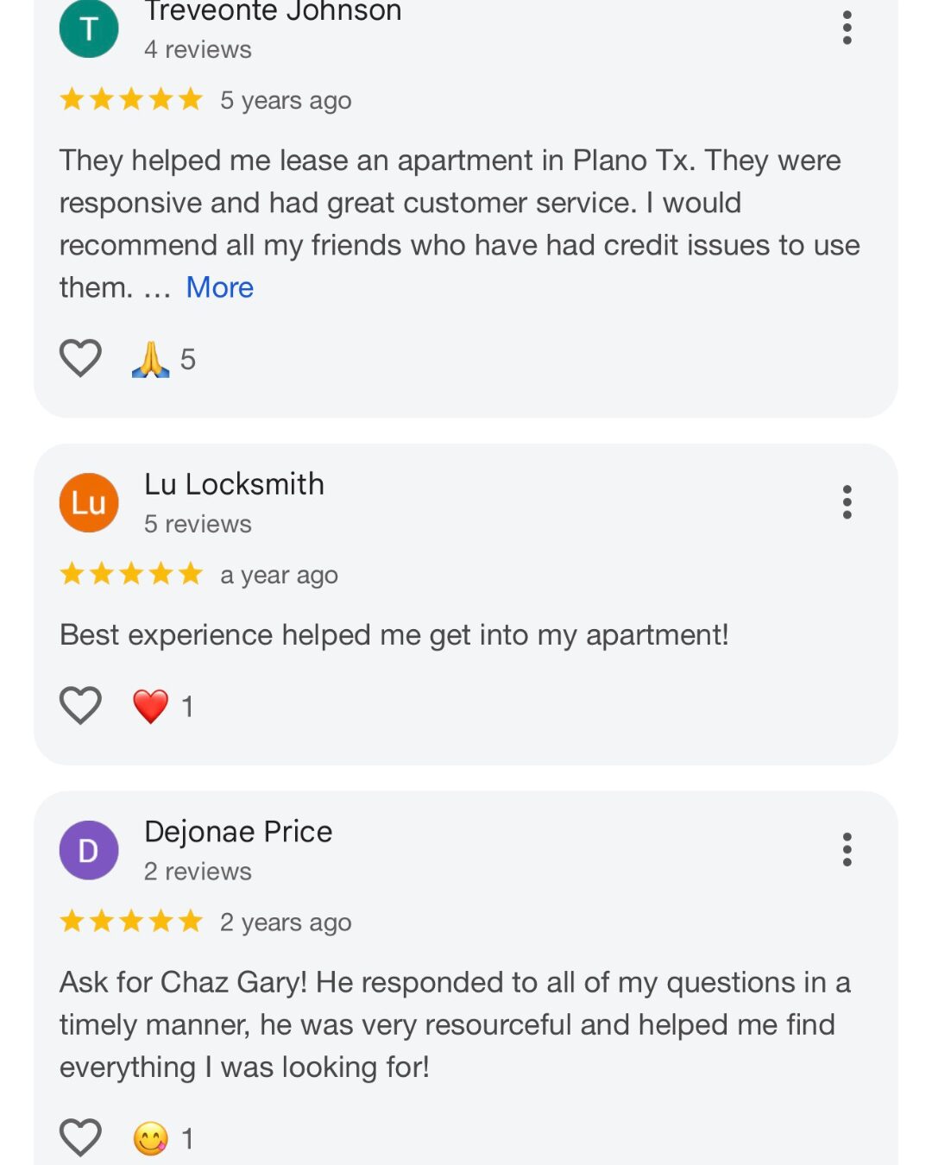The width and height of the screenshot is (932, 1165).
Task: Open Lu Locksmith's orange profile avatar
Action: click(89, 502)
